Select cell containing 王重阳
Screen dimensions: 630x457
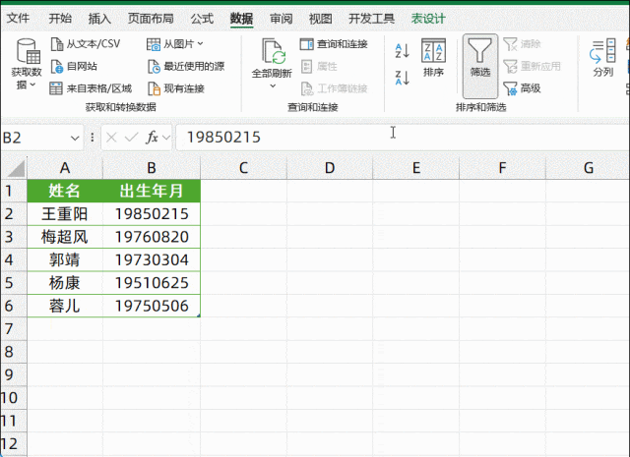click(x=65, y=214)
